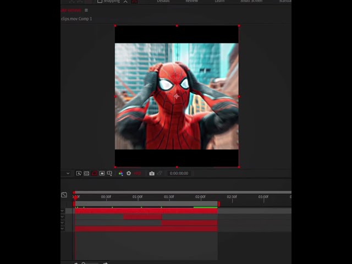Click the top-right layer bounding handle
Viewport: 352px width, 264px height.
(239, 26)
